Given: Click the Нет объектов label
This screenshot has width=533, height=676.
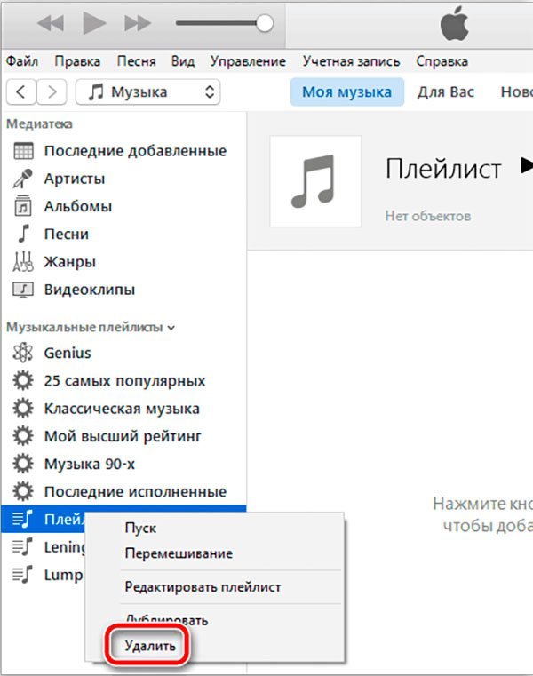Looking at the screenshot, I should tap(428, 216).
